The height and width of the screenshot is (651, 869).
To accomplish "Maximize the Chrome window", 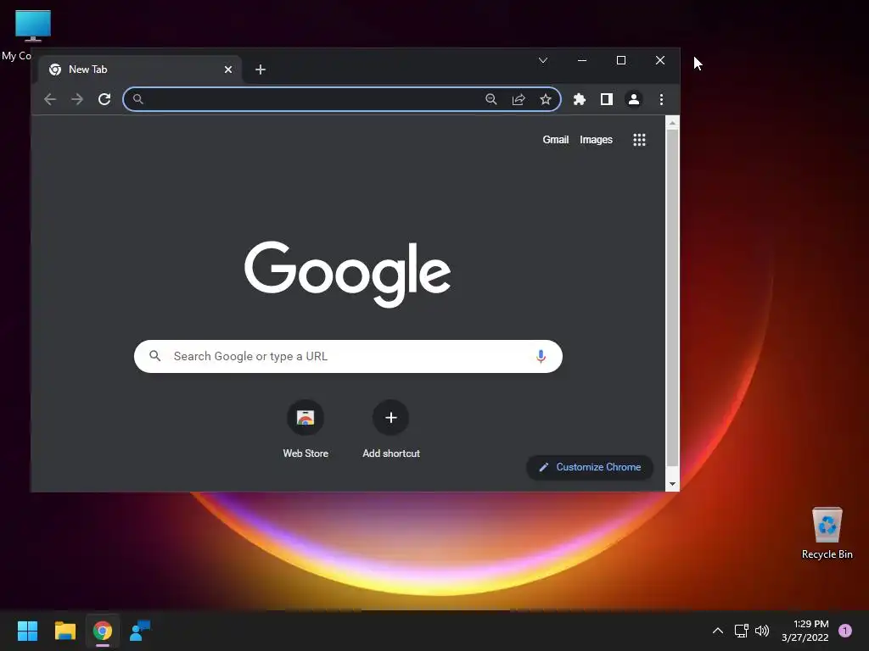I will click(621, 60).
